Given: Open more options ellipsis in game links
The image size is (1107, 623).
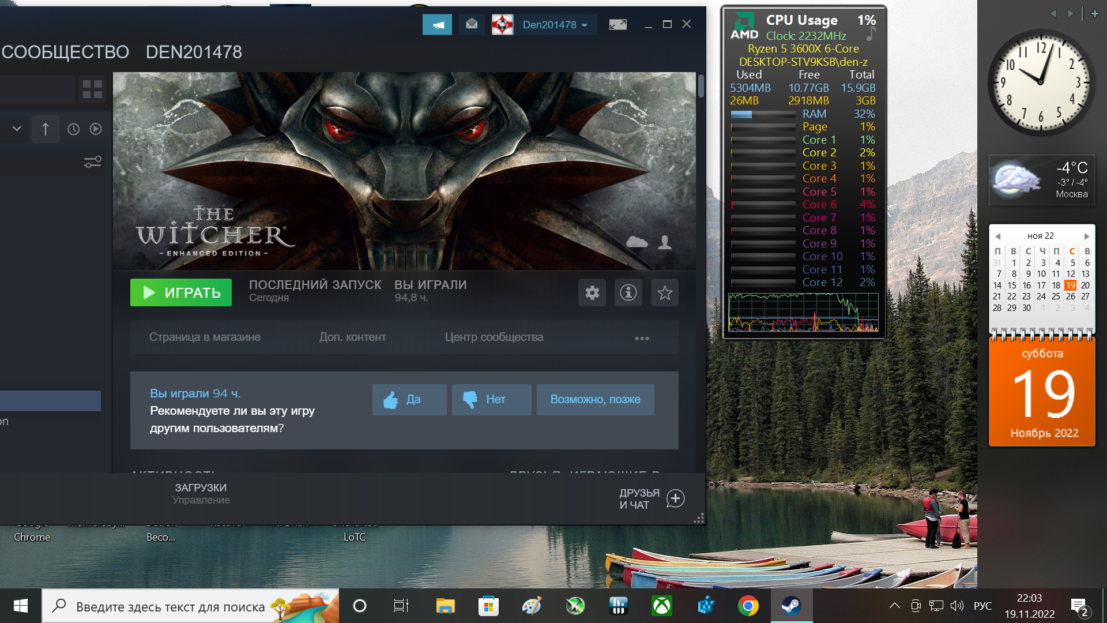Looking at the screenshot, I should [x=642, y=338].
